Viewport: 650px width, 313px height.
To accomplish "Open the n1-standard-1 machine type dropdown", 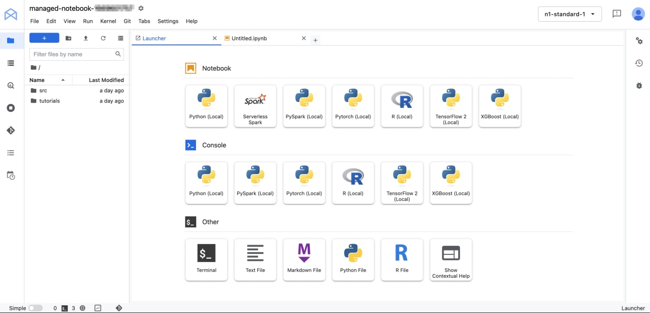I will pos(570,14).
